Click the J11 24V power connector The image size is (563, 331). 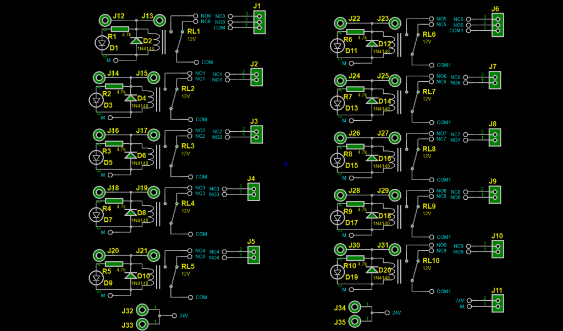point(498,303)
